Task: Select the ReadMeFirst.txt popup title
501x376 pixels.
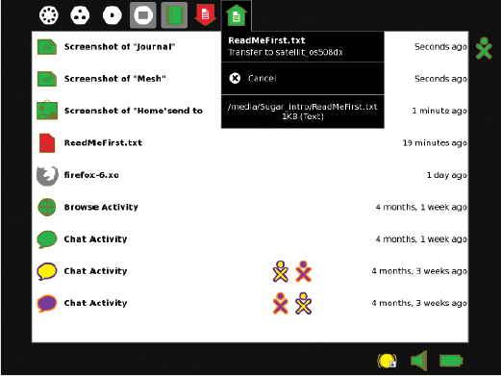Action: pyautogui.click(x=266, y=40)
